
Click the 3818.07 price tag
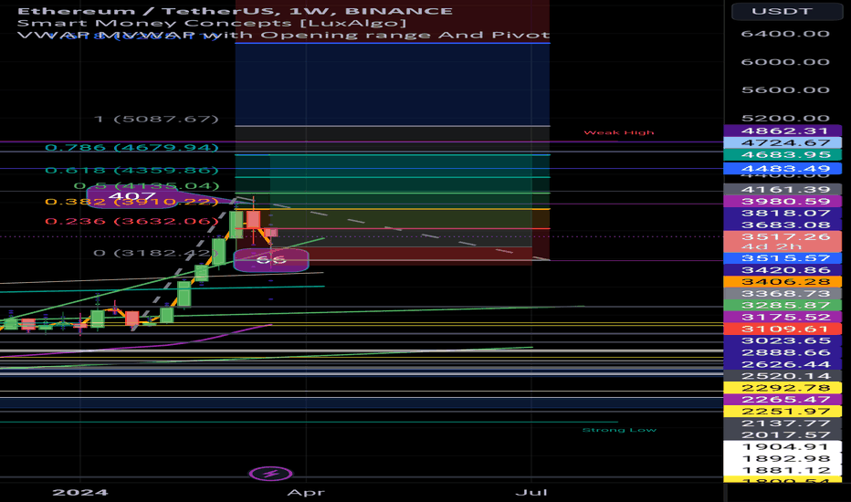783,214
